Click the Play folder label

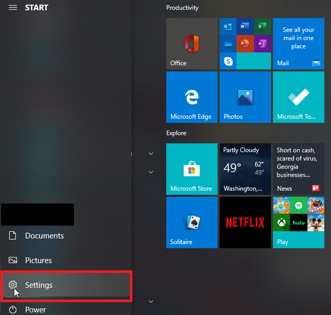click(x=283, y=242)
